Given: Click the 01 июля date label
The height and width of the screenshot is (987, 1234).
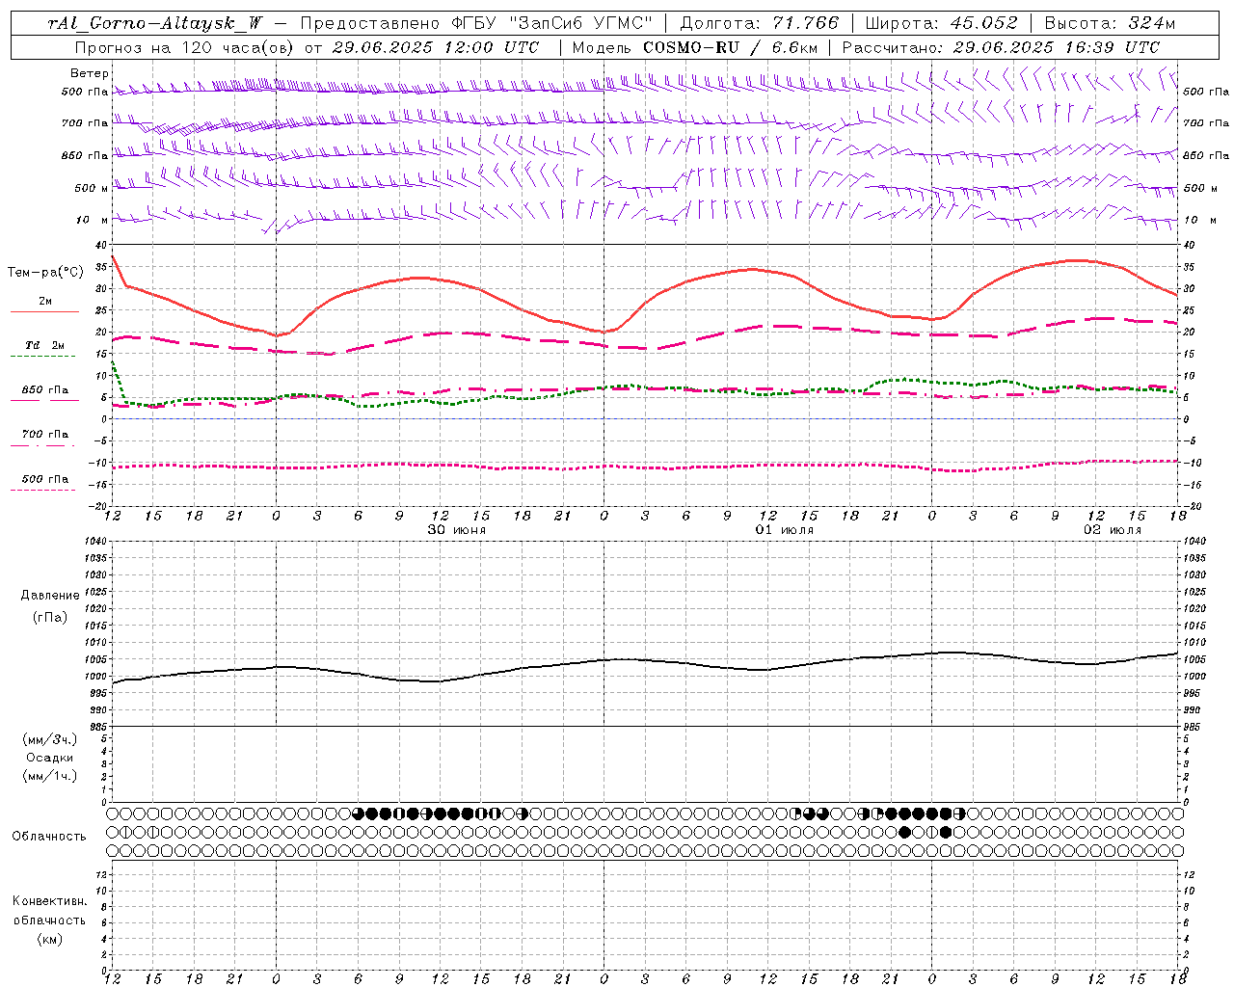Looking at the screenshot, I should (785, 530).
